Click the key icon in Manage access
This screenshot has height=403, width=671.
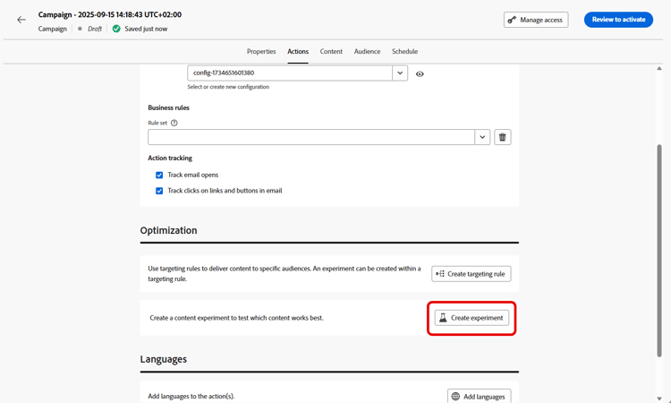[512, 20]
